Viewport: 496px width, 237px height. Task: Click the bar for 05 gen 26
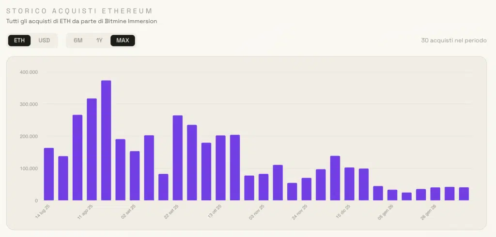coord(392,195)
